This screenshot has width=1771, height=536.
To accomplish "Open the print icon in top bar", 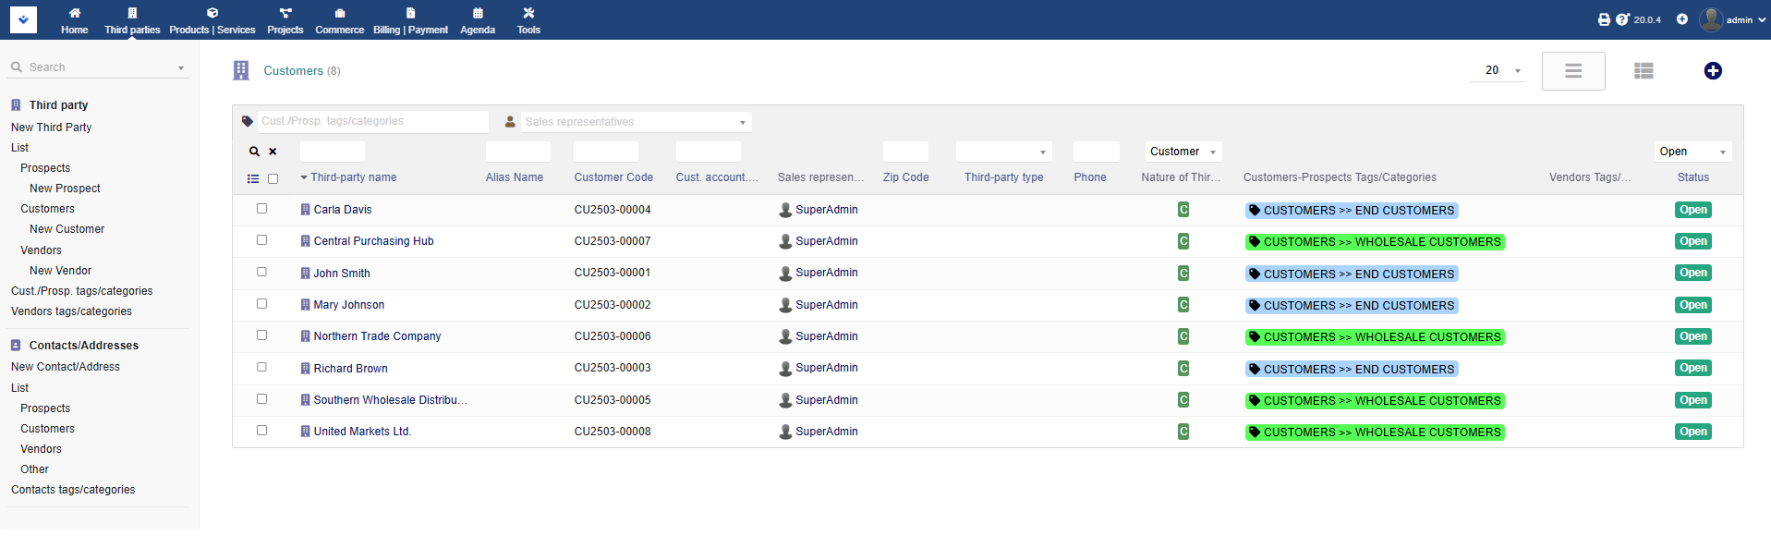I will click(1604, 19).
